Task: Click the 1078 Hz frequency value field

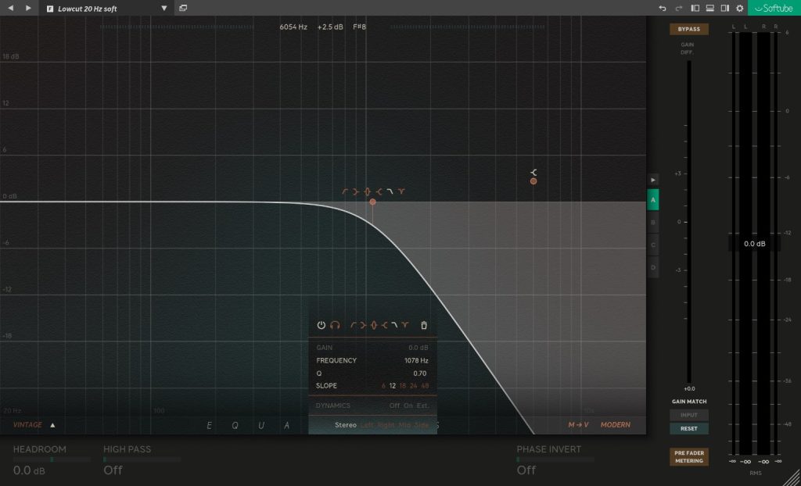Action: coord(415,360)
